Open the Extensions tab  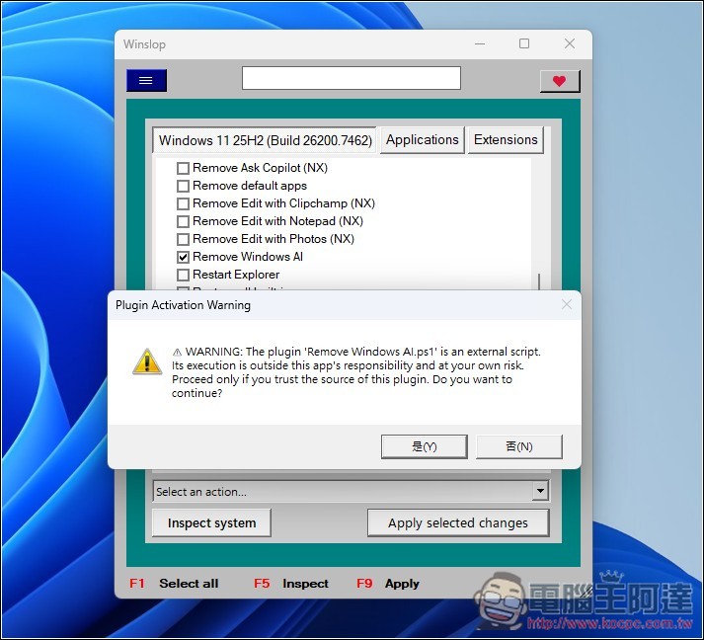tap(506, 140)
